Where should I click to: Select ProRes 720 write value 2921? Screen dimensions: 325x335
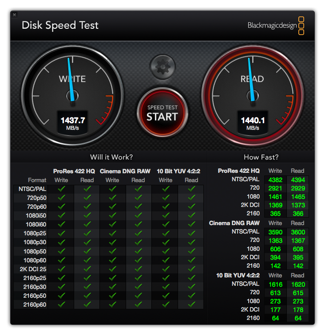[275, 188]
